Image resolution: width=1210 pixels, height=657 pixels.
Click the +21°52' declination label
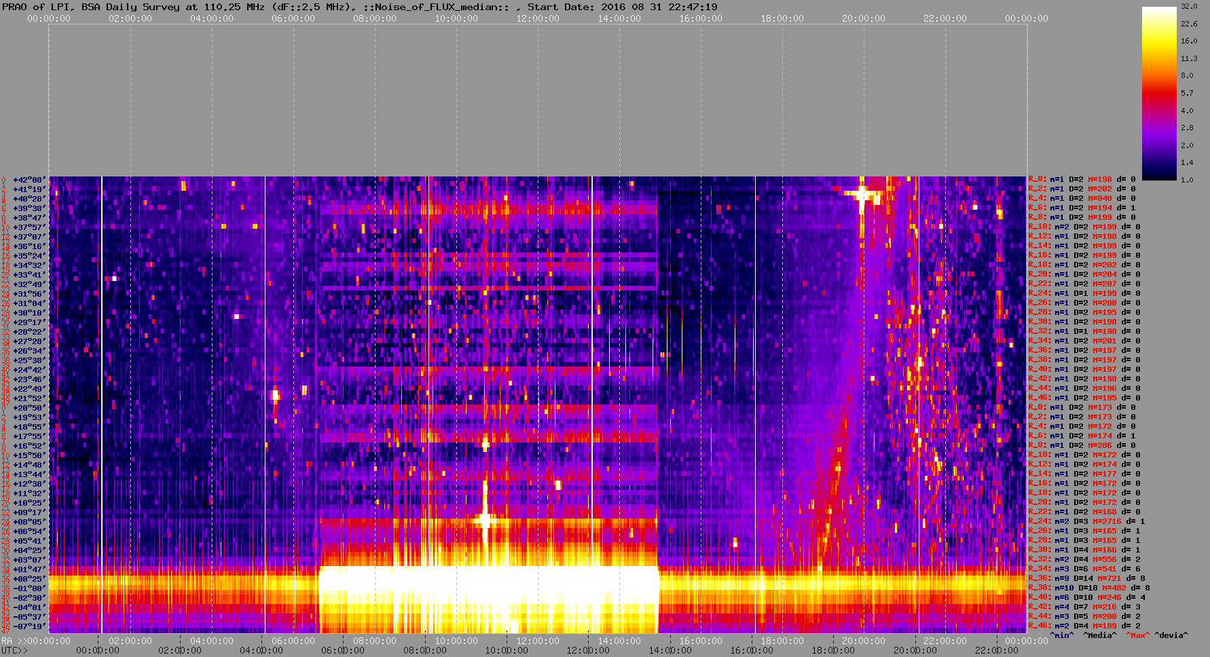[x=29, y=398]
